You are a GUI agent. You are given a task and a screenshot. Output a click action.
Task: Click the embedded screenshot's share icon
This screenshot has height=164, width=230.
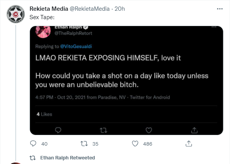click(194, 130)
